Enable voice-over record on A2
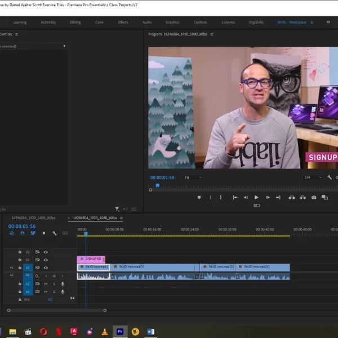Viewport: 338px width, 338px height. [x=63, y=284]
